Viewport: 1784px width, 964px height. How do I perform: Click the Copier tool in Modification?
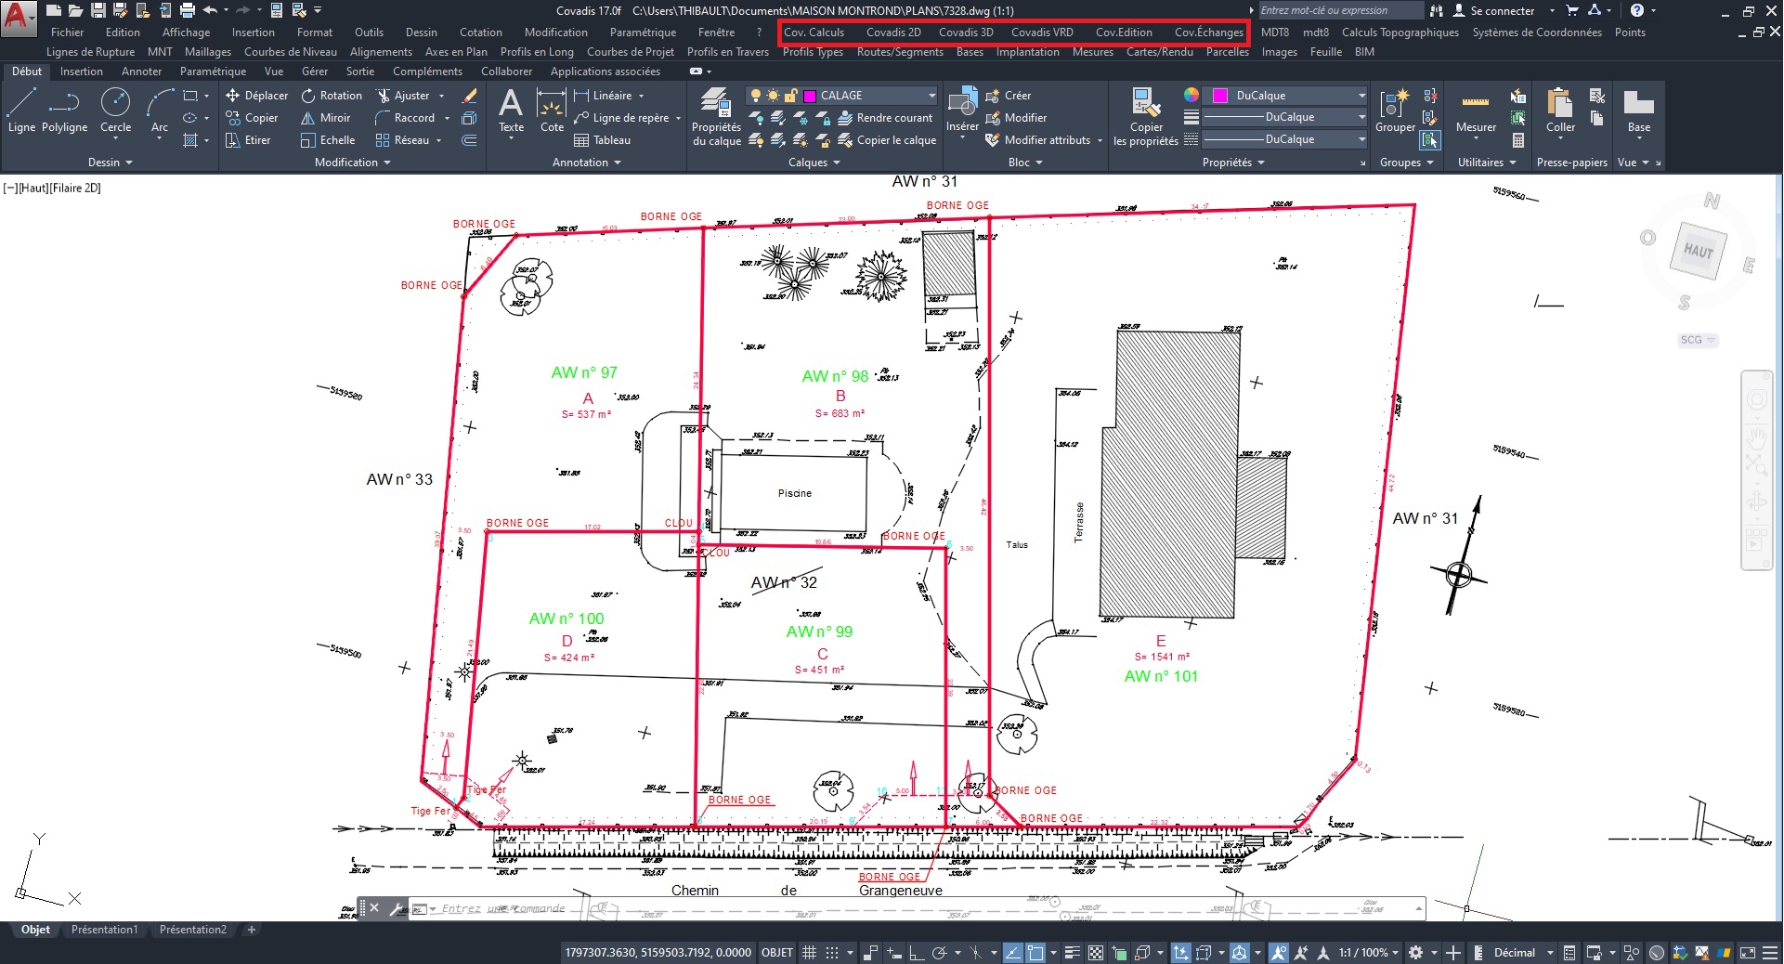(x=252, y=118)
